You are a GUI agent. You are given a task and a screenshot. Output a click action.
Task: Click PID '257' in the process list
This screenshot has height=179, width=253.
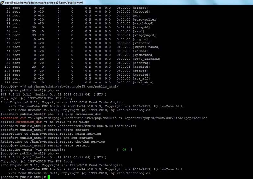[x=7, y=83]
